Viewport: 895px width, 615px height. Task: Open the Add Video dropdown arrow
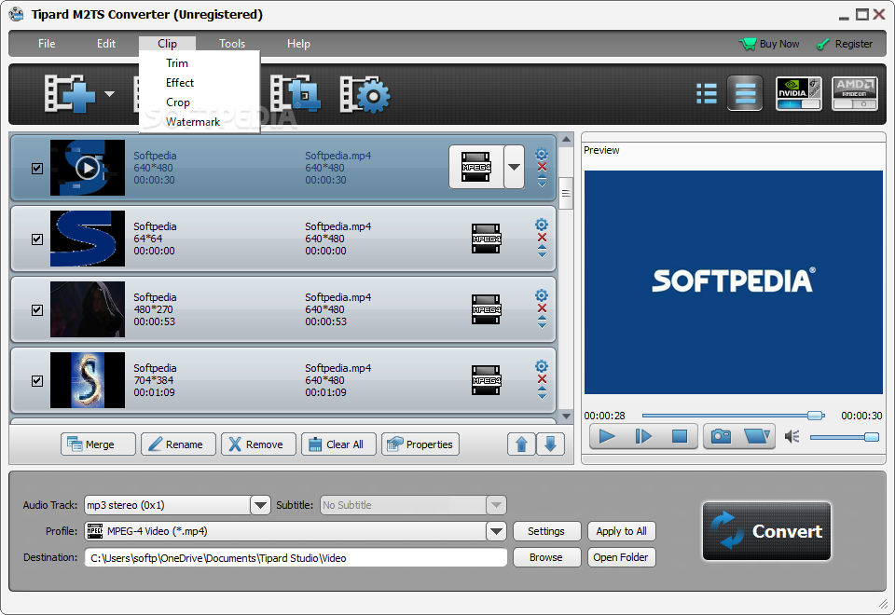(x=109, y=94)
